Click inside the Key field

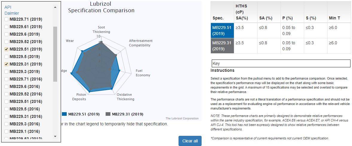tap(281, 63)
